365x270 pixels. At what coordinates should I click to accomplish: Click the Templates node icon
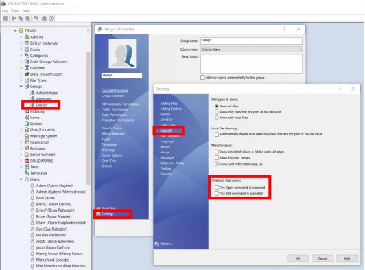point(27,173)
